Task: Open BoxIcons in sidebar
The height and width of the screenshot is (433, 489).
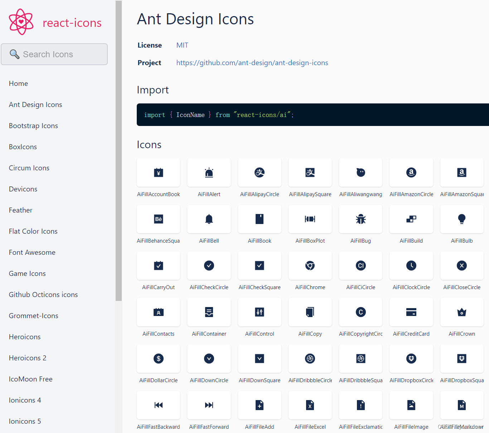Action: tap(23, 147)
